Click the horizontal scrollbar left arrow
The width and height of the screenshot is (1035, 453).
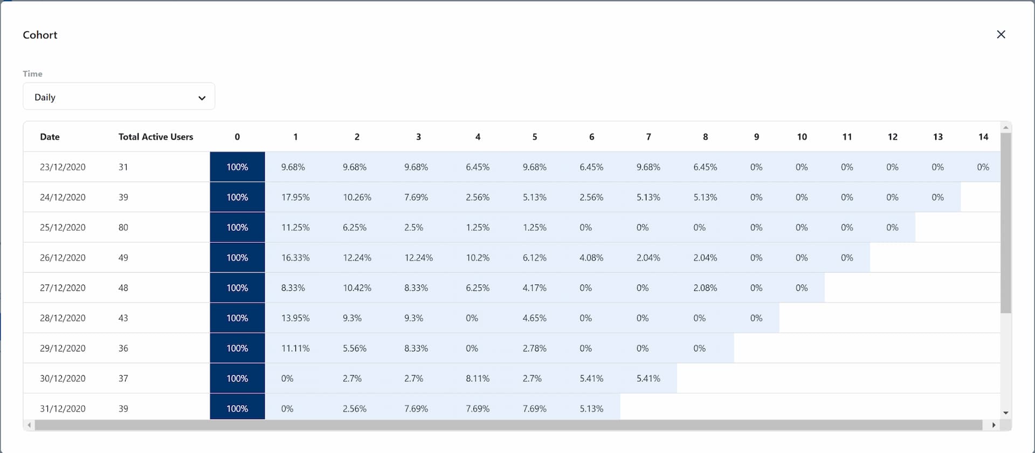point(29,426)
